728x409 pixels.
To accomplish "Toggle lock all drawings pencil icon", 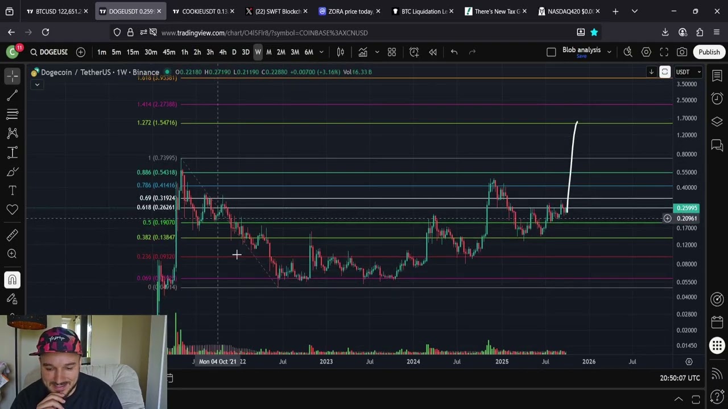I will pyautogui.click(x=12, y=299).
